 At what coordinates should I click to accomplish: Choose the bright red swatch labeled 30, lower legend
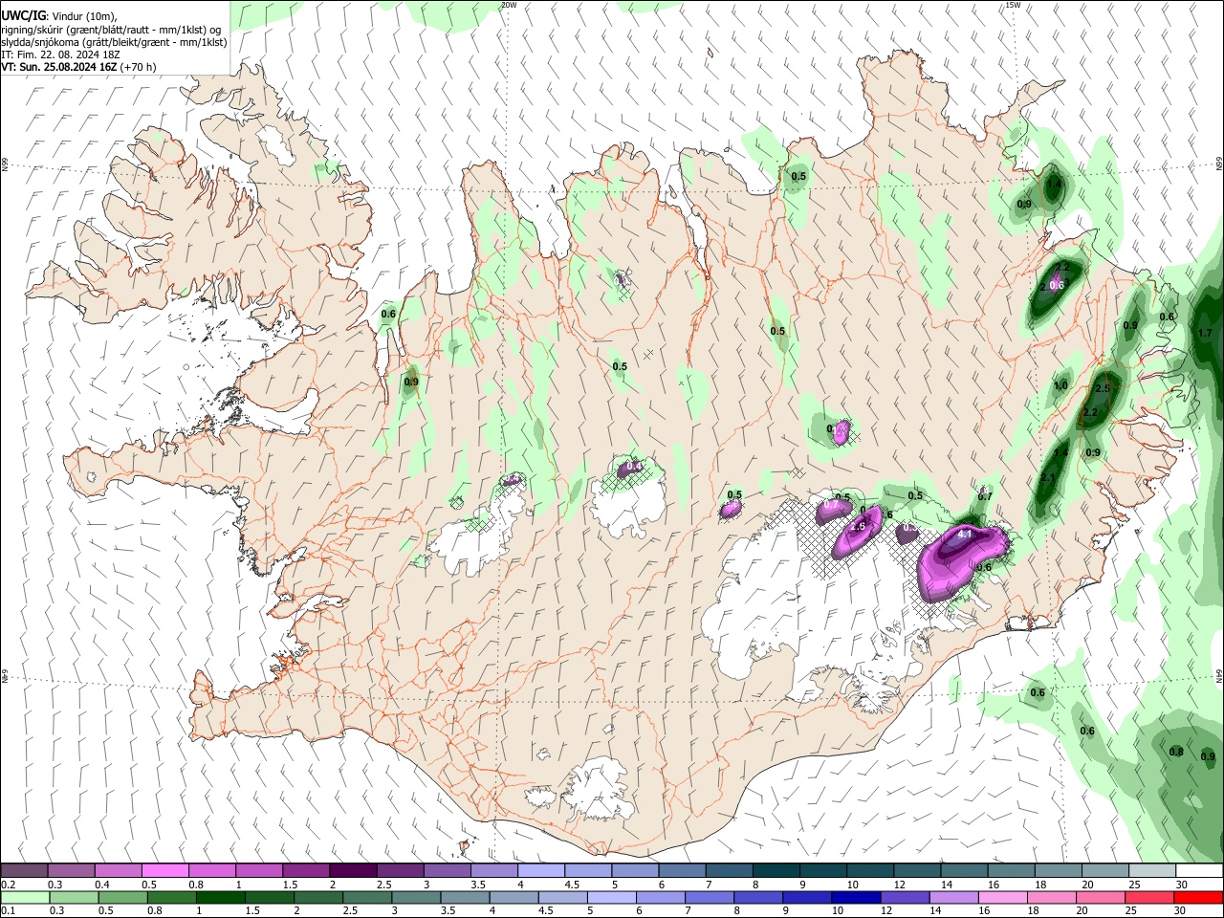coord(1199,898)
